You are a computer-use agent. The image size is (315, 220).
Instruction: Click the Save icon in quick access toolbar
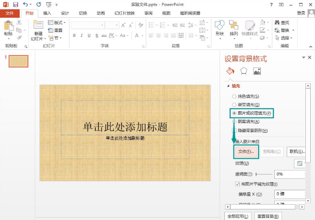pos(15,4)
